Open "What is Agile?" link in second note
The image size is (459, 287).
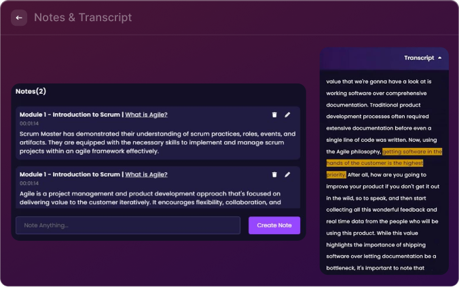click(146, 174)
